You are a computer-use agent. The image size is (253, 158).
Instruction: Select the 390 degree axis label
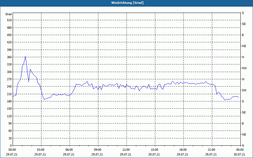click(9, 50)
